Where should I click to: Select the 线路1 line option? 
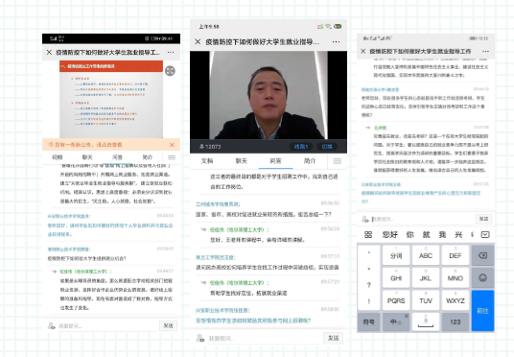301,147
